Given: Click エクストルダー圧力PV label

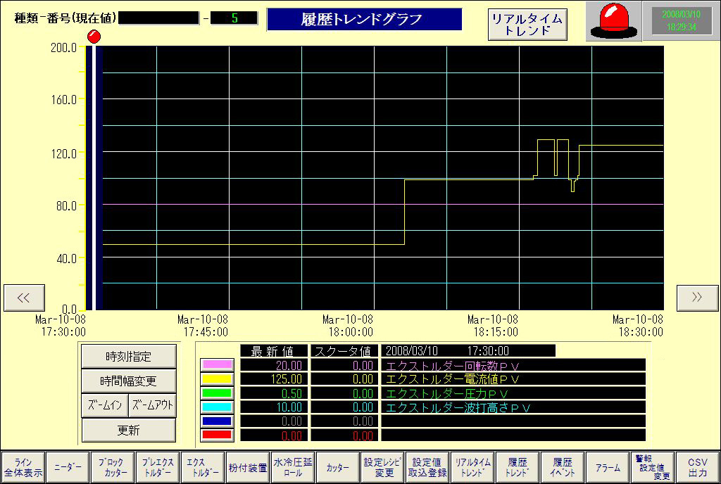Looking at the screenshot, I should click(446, 393).
